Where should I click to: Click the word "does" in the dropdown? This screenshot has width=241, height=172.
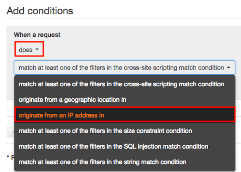25,50
